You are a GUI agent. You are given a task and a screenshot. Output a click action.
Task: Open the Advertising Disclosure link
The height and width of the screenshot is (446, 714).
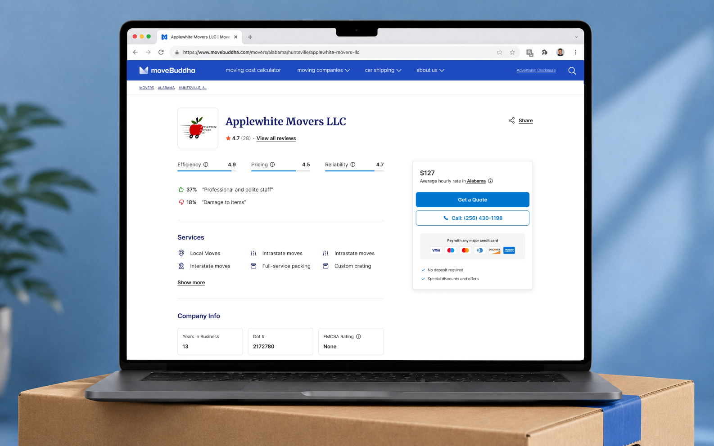(x=536, y=71)
